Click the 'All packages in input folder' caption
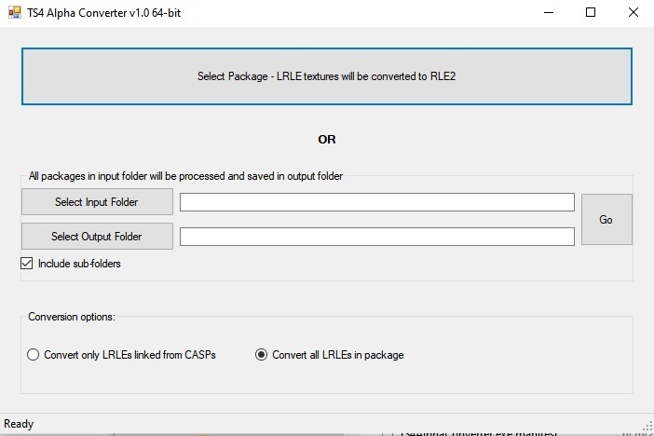Viewport: 654px width, 436px height. point(185,176)
